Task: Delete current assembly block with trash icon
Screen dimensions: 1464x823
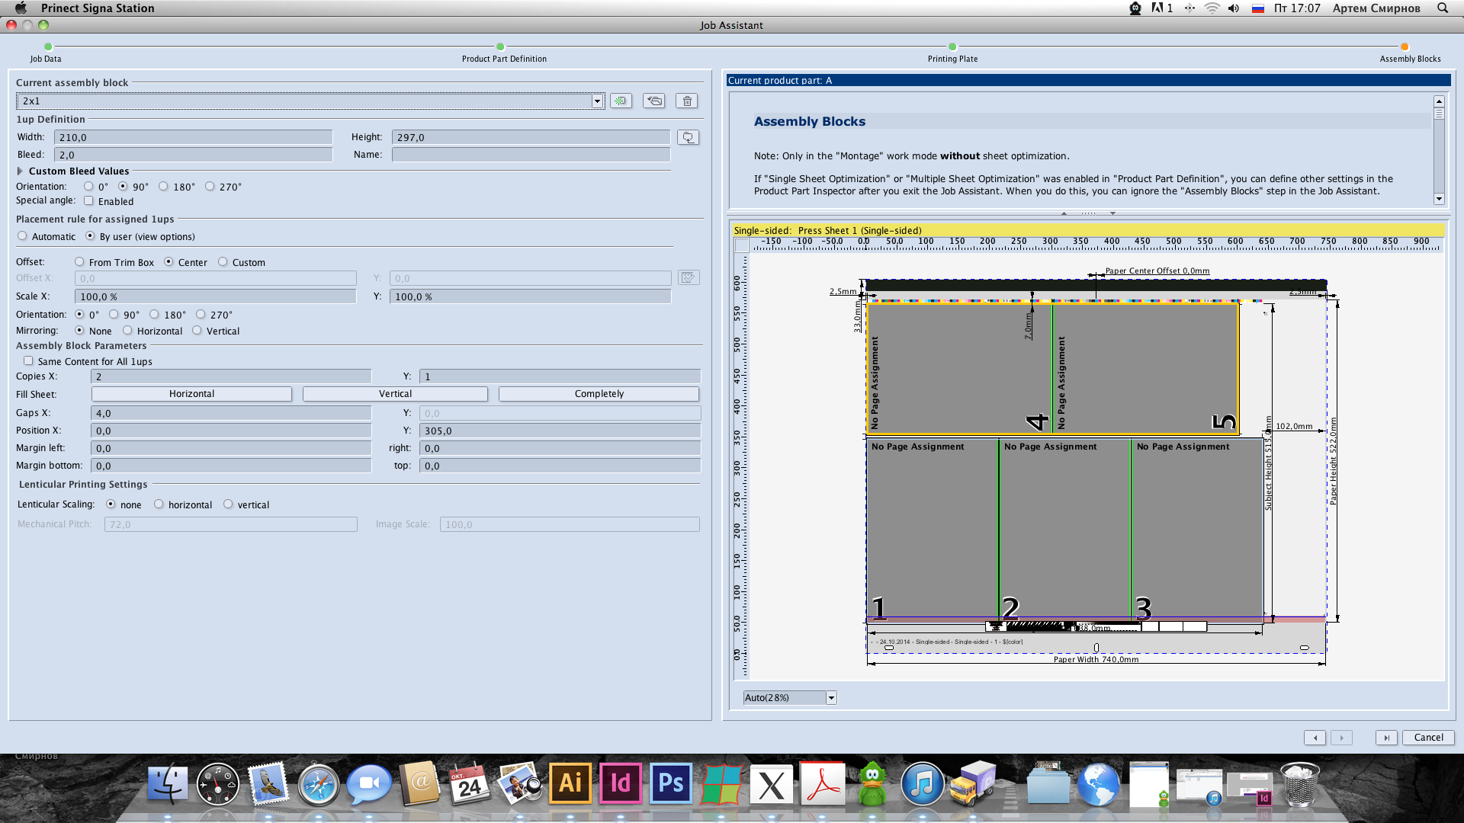Action: [x=687, y=101]
